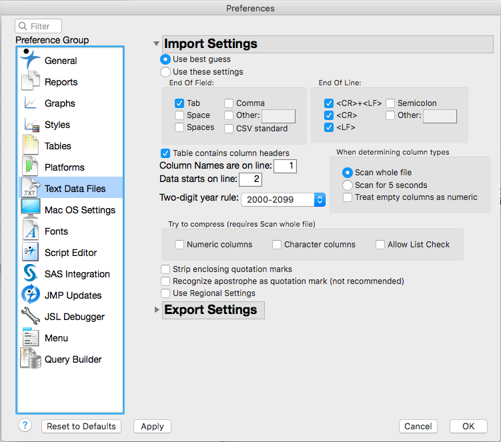Select the Query Builder icon
Viewport: 501px width, 442px height.
point(30,359)
